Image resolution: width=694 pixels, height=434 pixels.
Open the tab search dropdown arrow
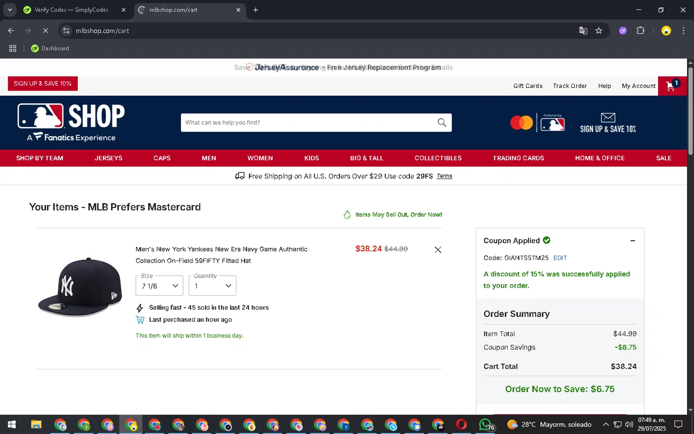click(x=10, y=10)
